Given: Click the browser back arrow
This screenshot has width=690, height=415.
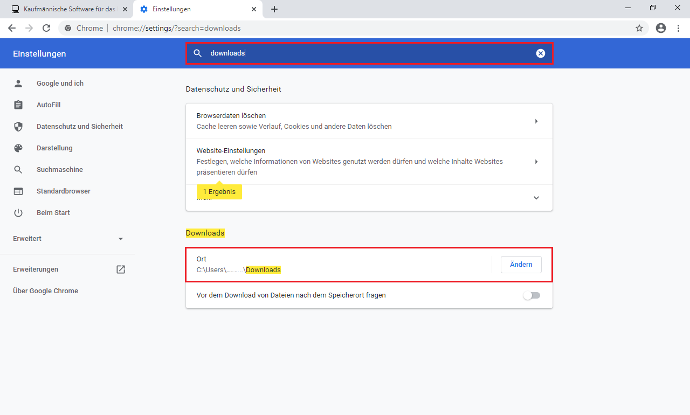Looking at the screenshot, I should [12, 28].
